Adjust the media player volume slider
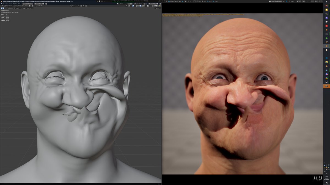This screenshot has width=330, height=185. (x=108, y=1)
